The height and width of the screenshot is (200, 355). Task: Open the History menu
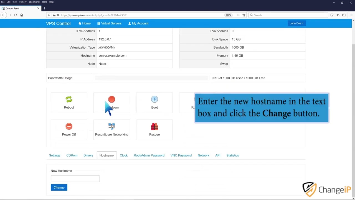pos(23,2)
